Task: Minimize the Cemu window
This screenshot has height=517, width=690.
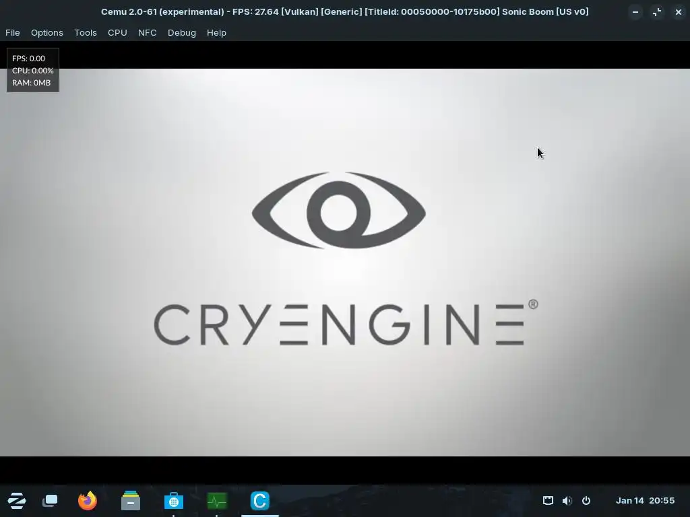Action: pos(635,12)
